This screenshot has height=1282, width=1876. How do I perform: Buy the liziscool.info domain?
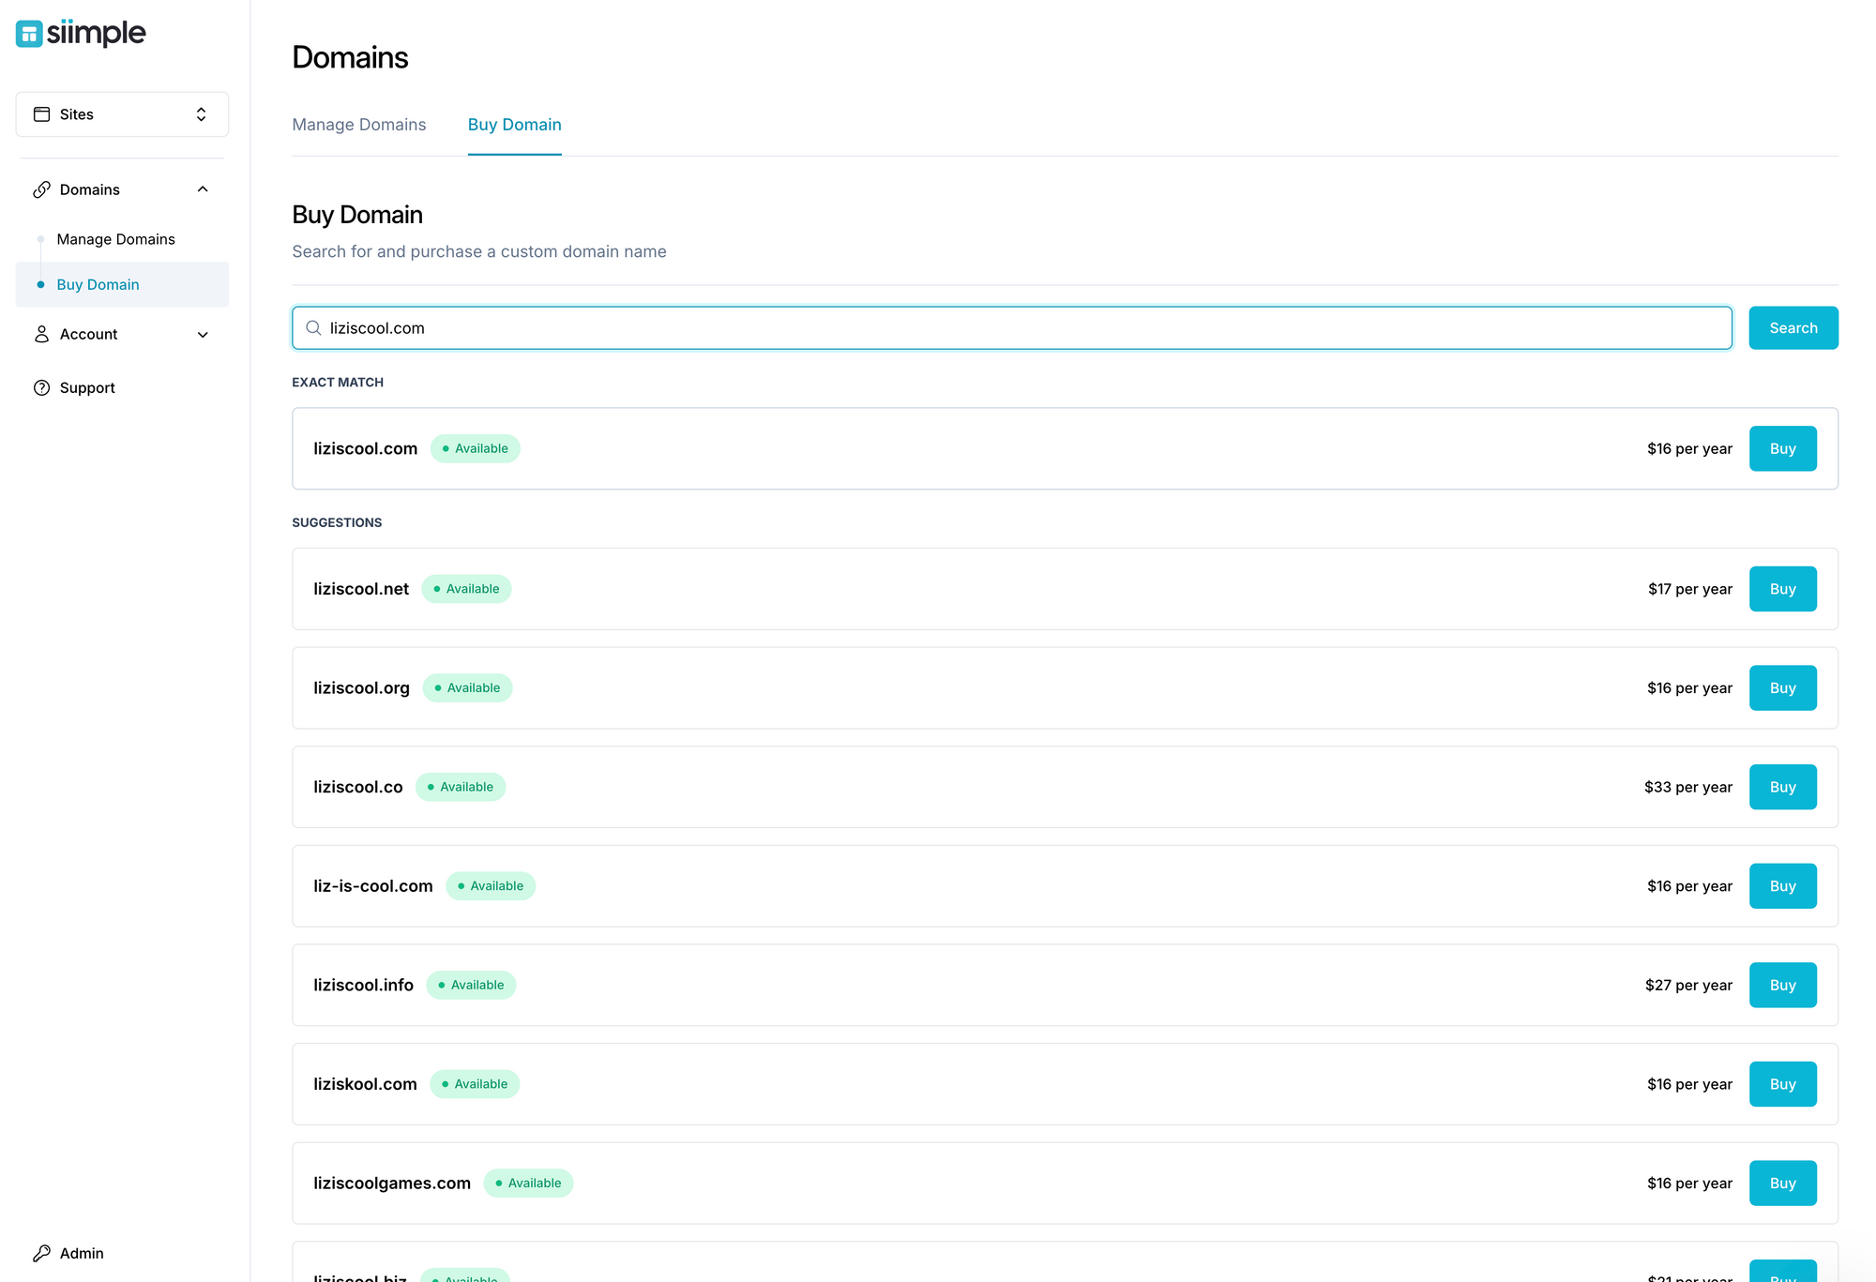coord(1782,985)
